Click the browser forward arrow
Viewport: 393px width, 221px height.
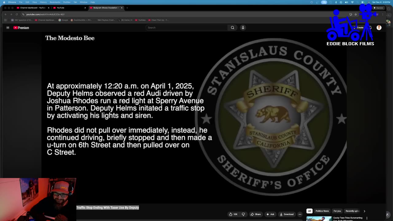click(11, 14)
